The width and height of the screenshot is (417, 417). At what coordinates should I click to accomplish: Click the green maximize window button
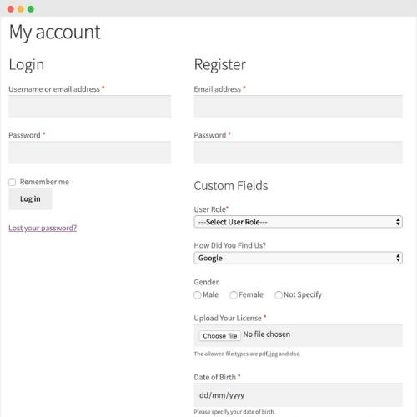31,9
